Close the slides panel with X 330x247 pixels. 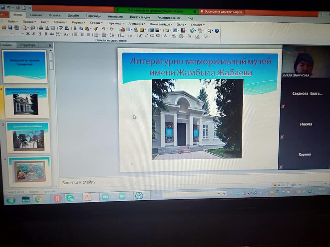[50, 46]
